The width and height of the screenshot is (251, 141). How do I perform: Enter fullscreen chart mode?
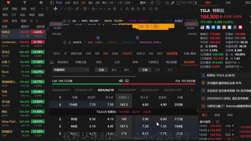[178, 3]
